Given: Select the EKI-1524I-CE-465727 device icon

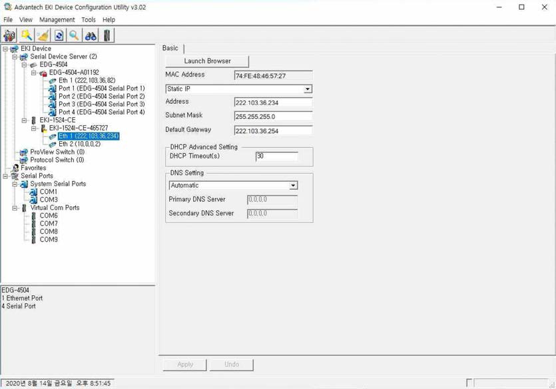Looking at the screenshot, I should [43, 128].
